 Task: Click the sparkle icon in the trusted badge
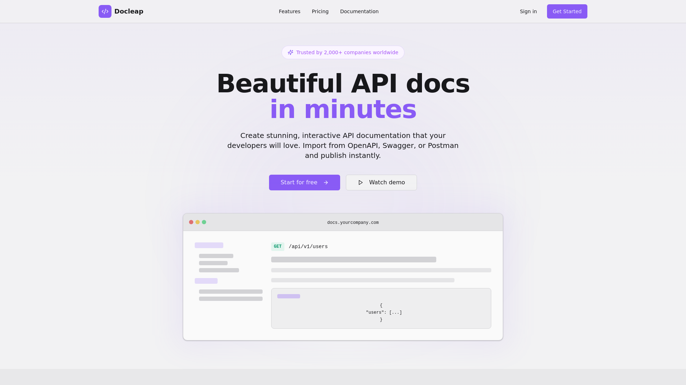(290, 52)
